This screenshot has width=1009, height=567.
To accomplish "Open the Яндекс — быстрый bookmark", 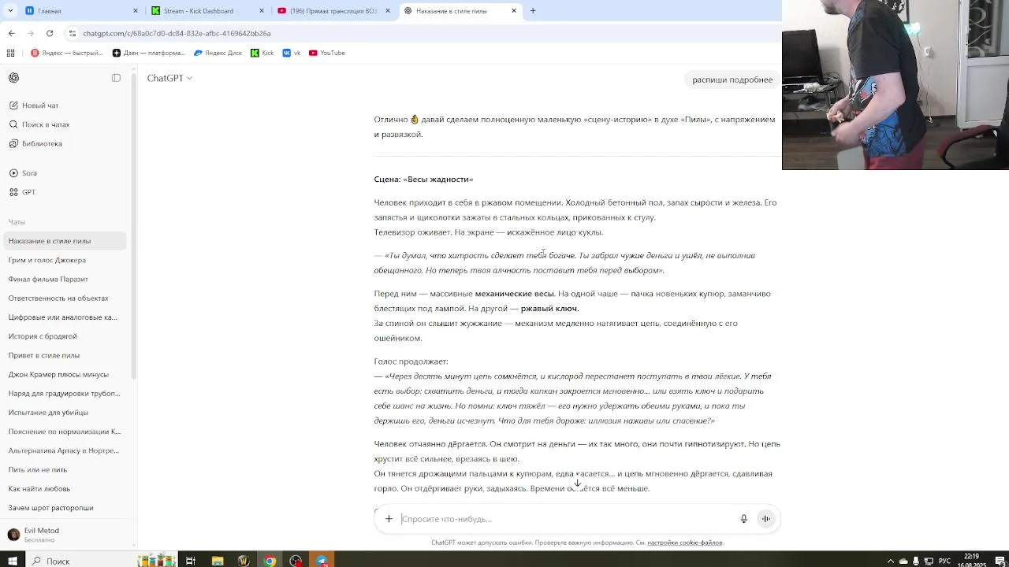I will [67, 53].
